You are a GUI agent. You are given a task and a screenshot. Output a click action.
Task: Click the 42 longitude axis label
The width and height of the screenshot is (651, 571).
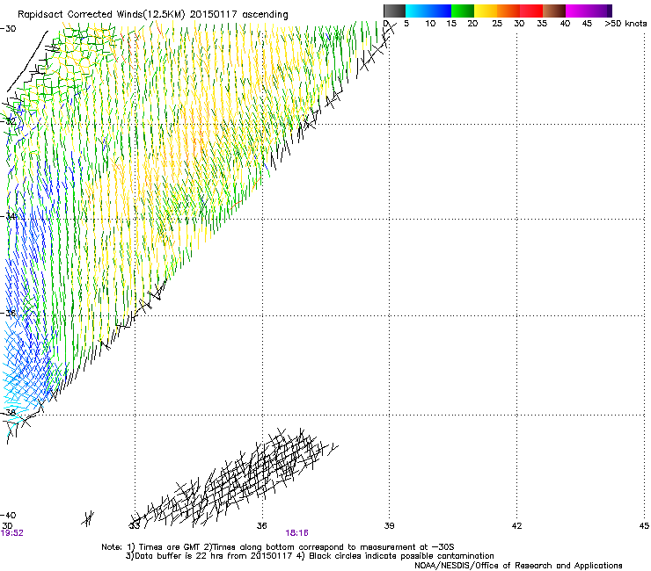click(517, 526)
